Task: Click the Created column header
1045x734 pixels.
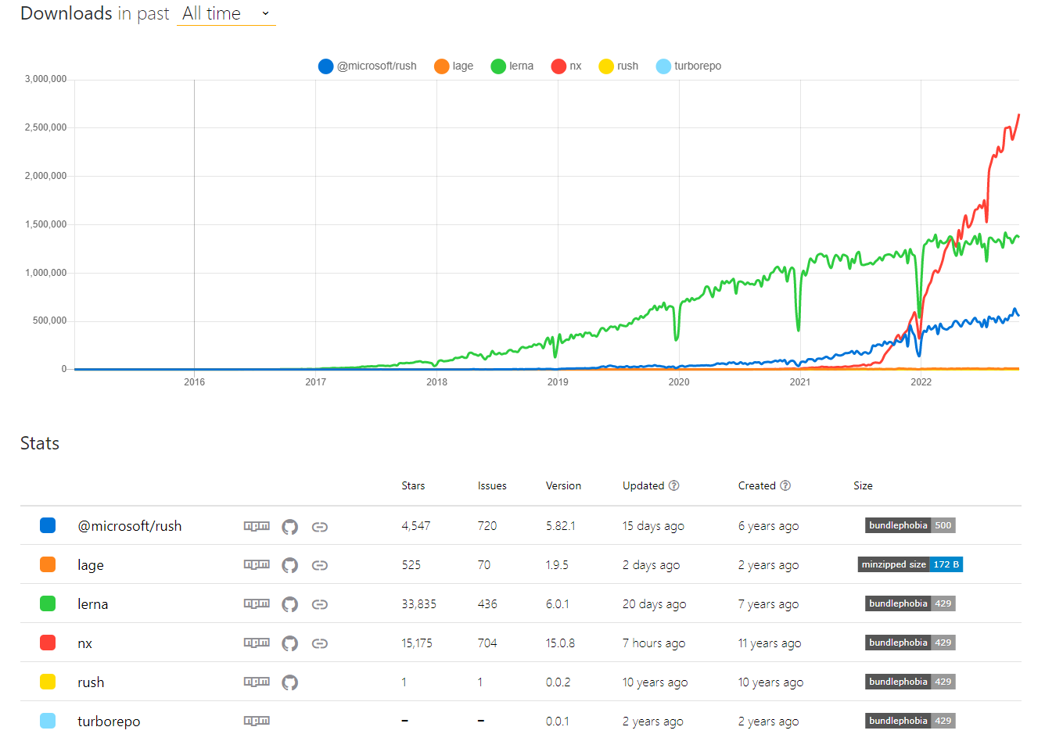Action: pos(756,485)
